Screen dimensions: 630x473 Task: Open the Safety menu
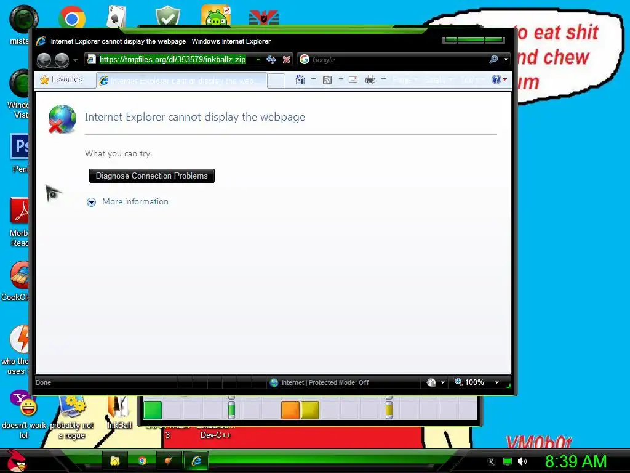(438, 79)
